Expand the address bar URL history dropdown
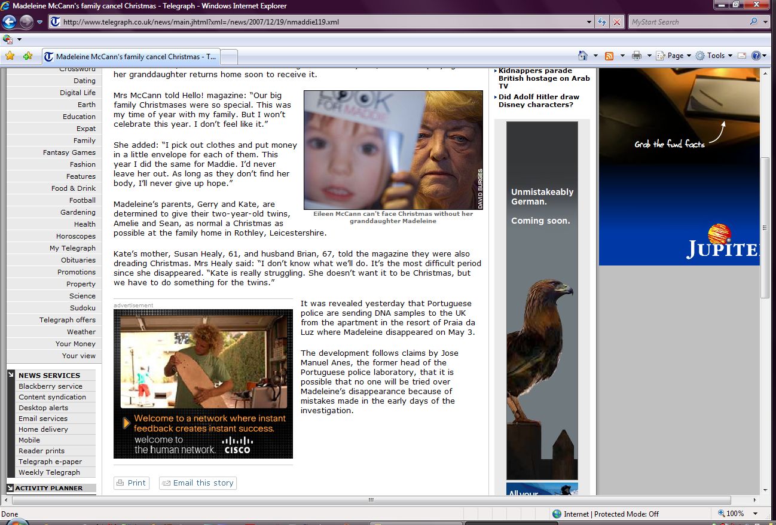Screen dimensions: 776x525 [589, 22]
